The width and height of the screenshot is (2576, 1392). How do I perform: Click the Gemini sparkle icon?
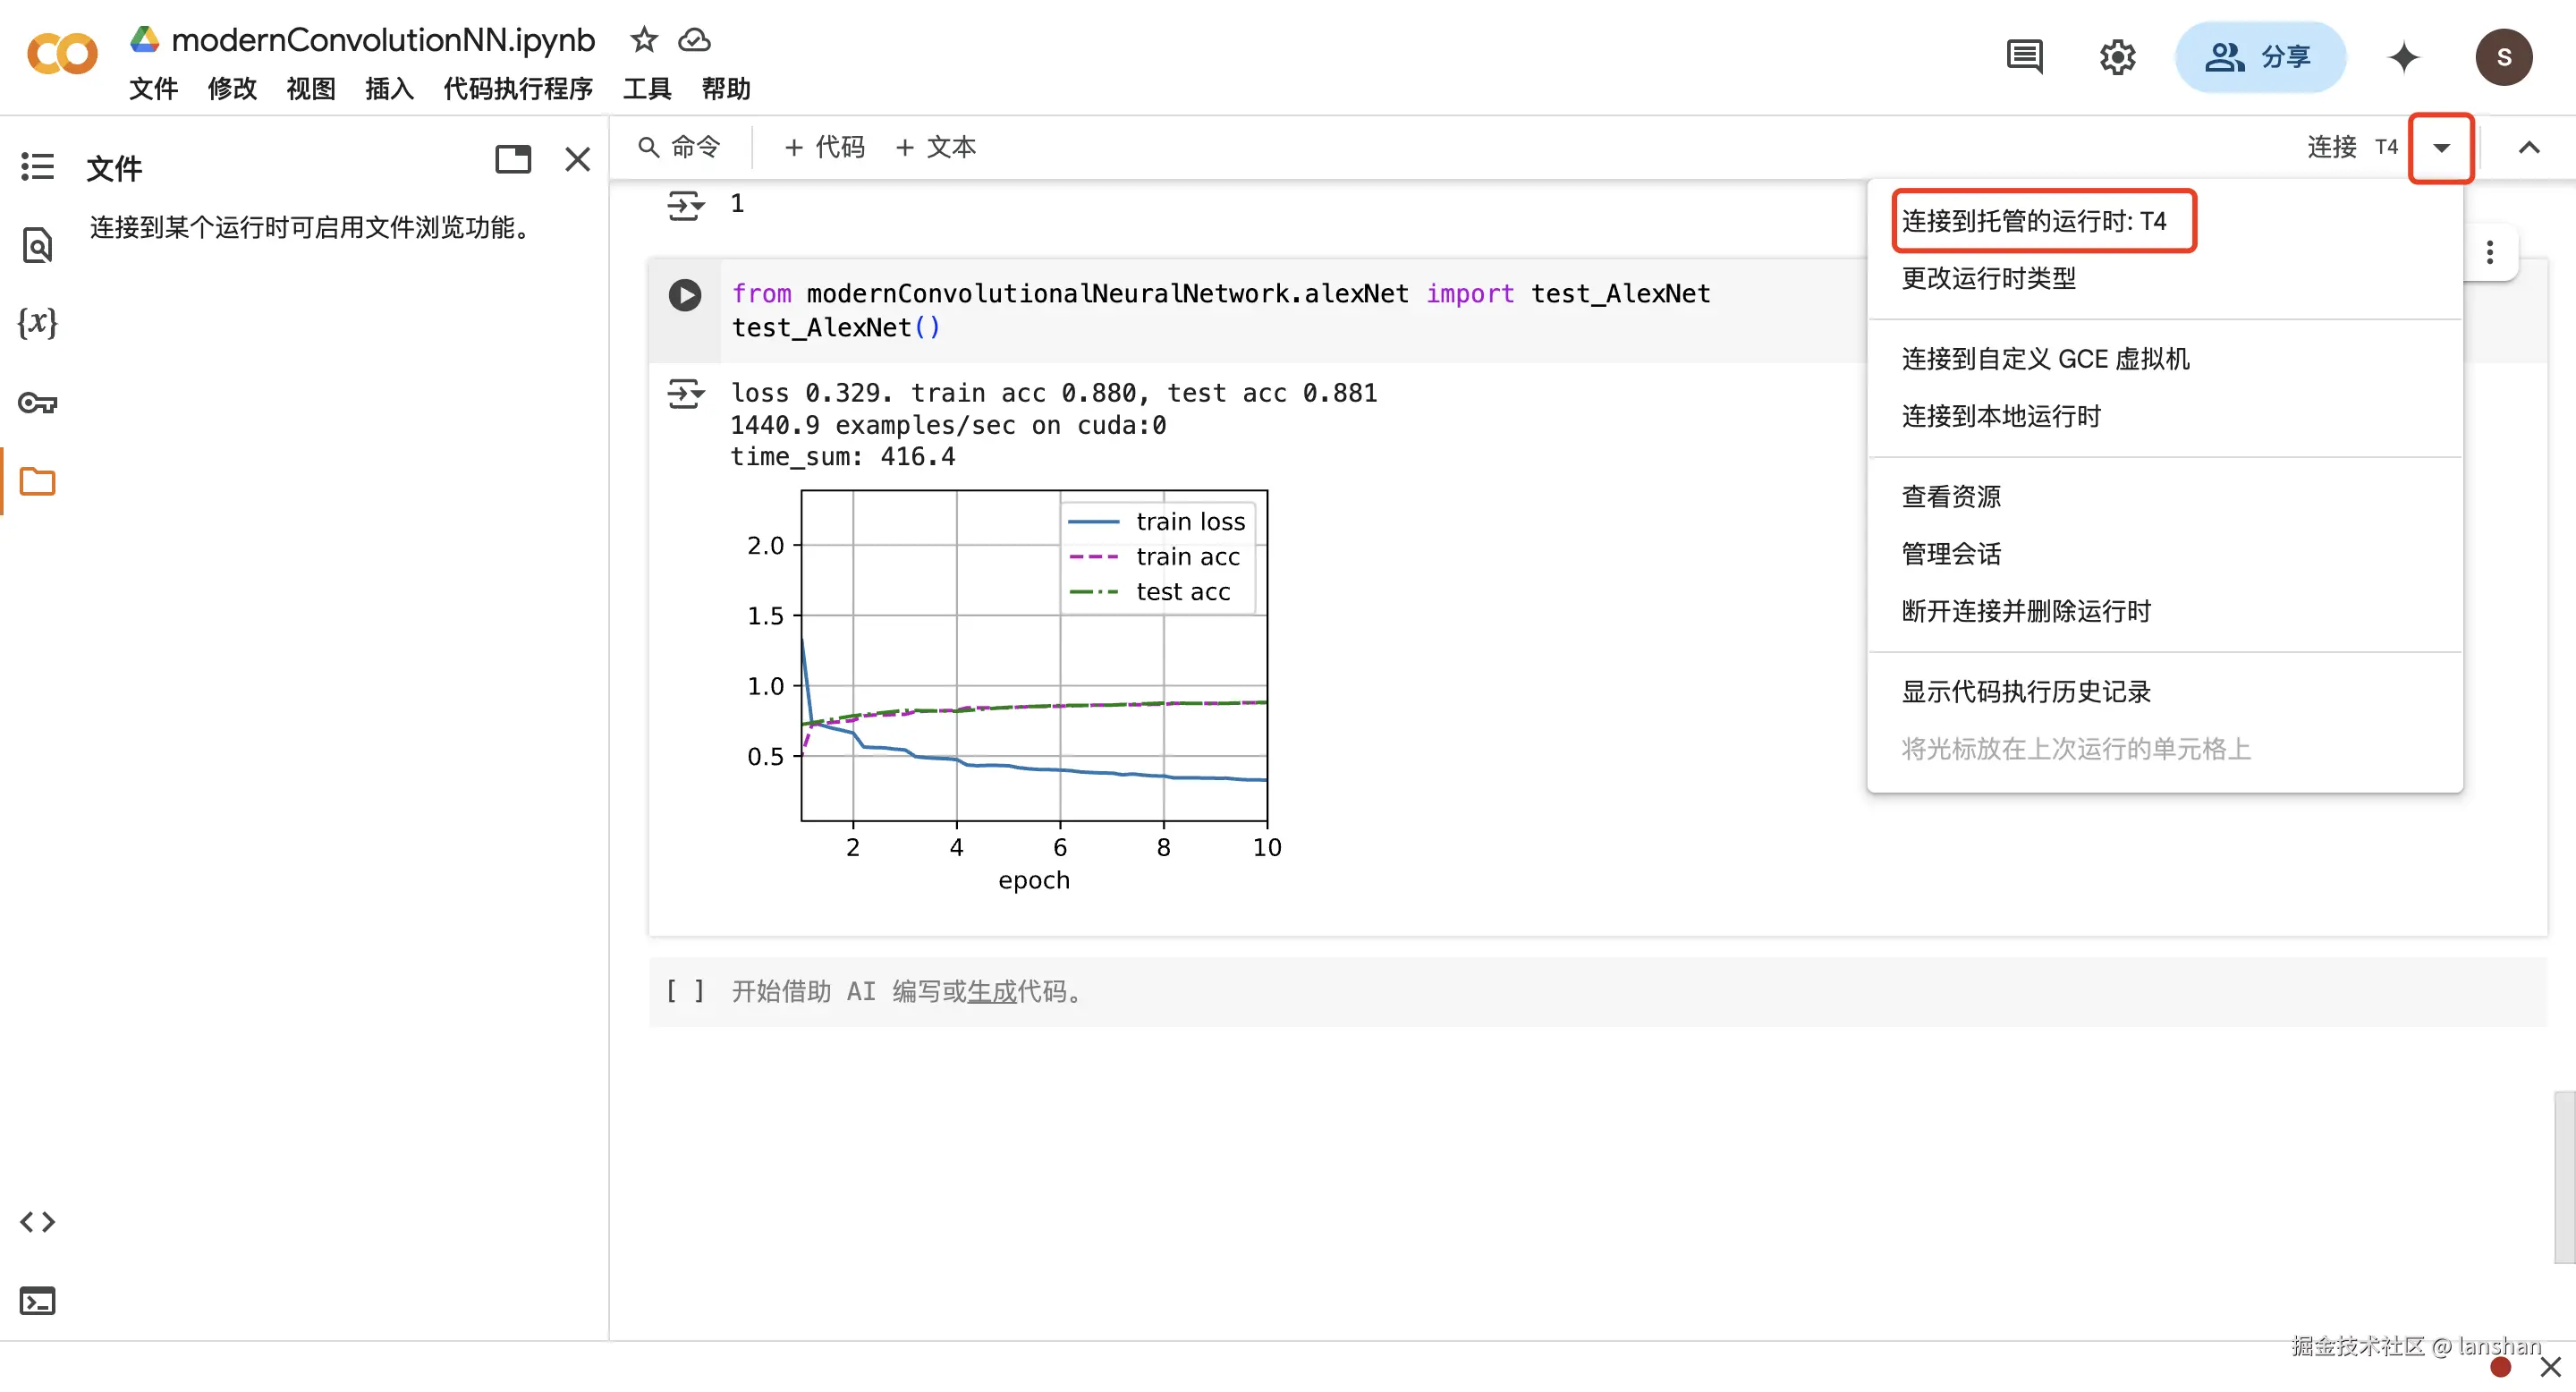click(2403, 57)
